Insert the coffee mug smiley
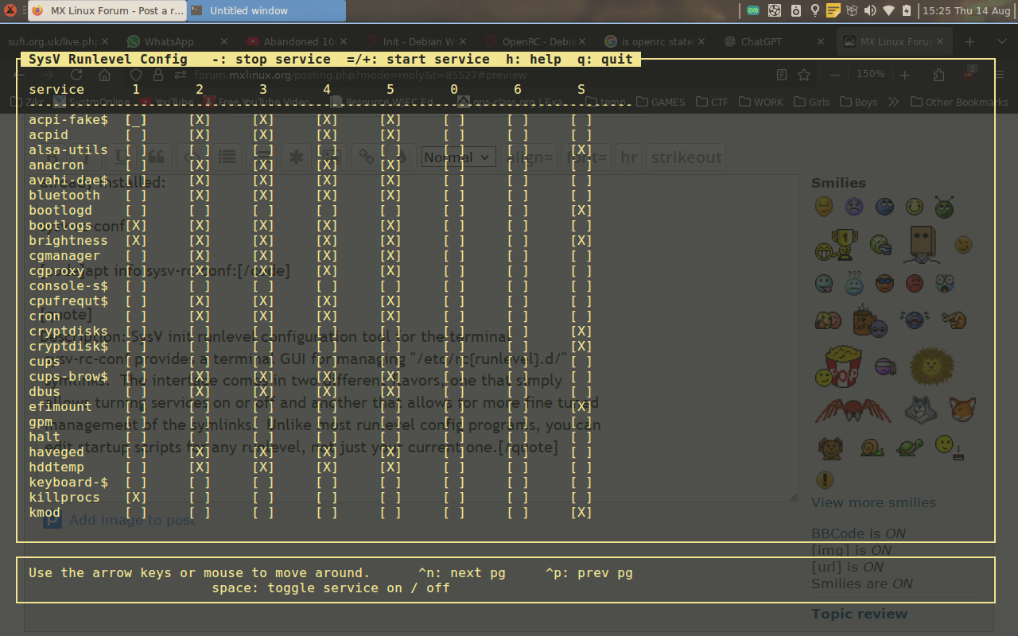 click(x=871, y=320)
